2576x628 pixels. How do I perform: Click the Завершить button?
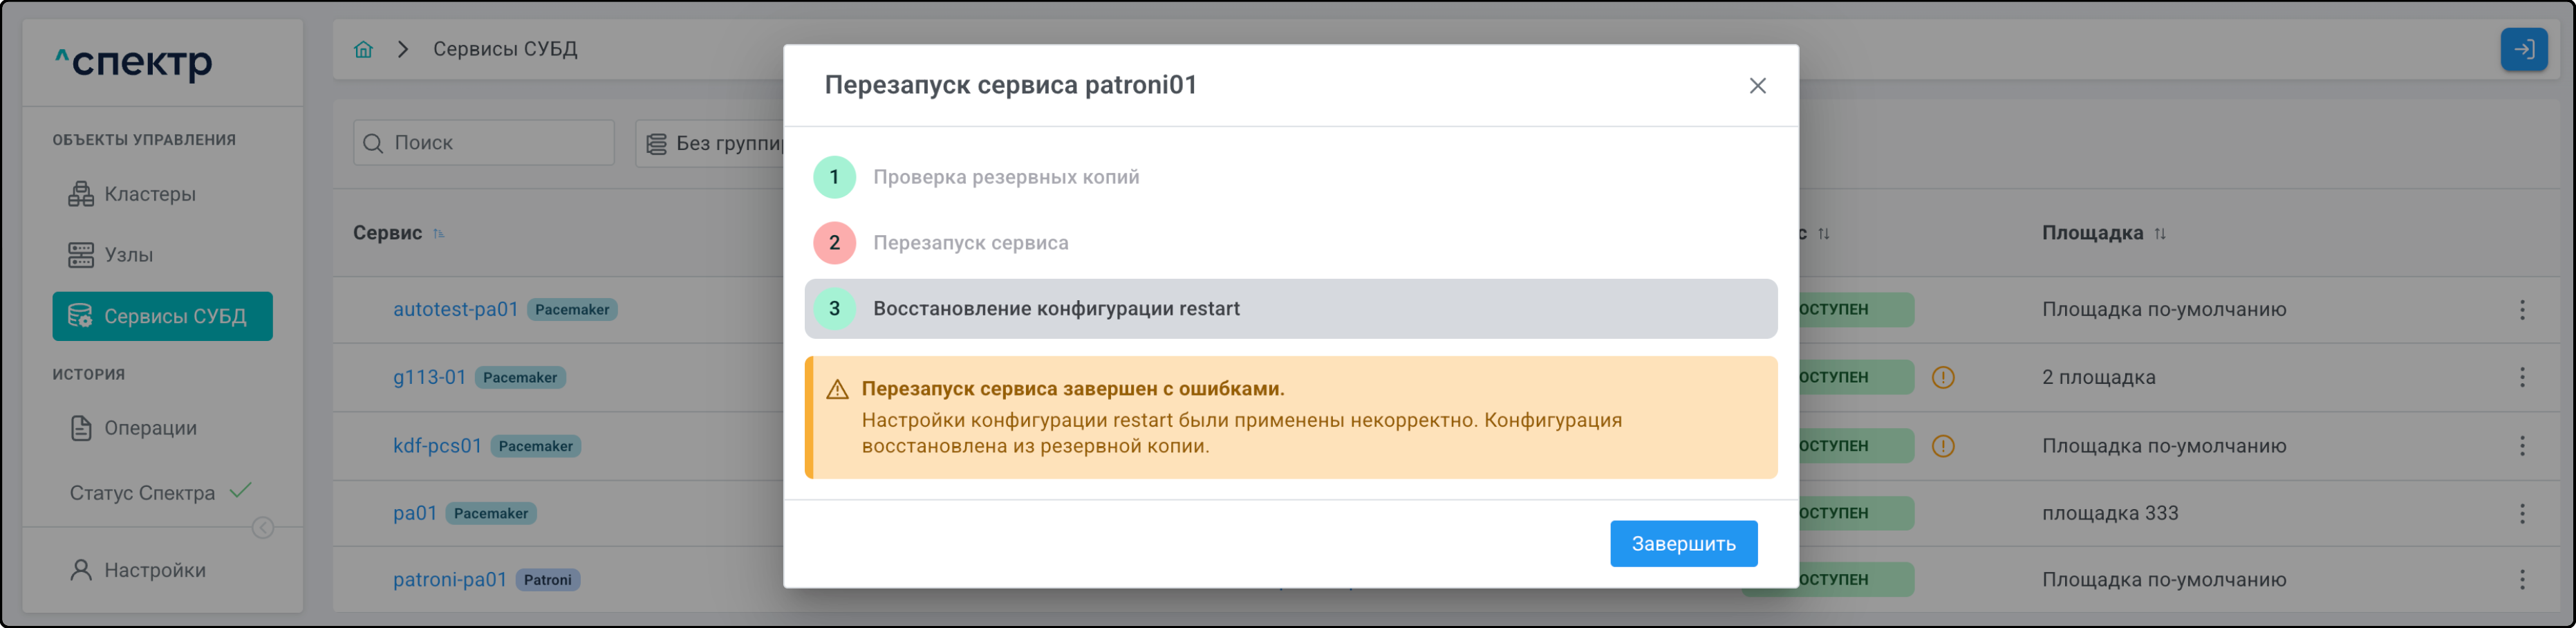coord(1683,543)
